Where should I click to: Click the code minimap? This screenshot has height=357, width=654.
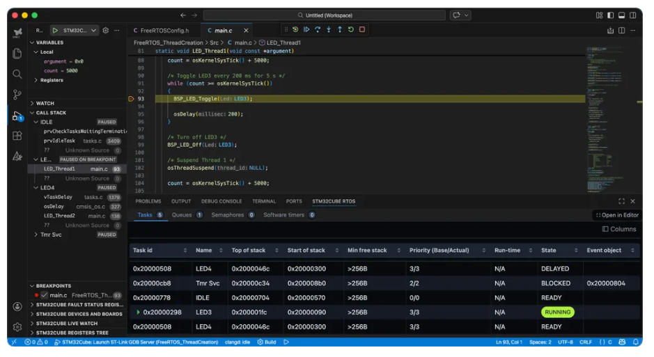pyautogui.click(x=605, y=119)
